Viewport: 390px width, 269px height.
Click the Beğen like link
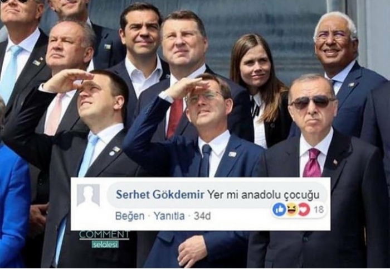(130, 216)
